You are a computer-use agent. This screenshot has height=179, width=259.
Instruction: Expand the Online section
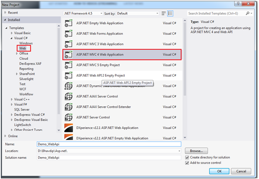pos(5,136)
